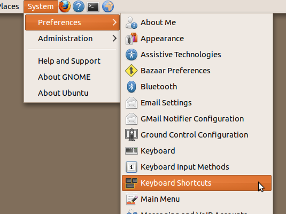The image size is (286, 214).
Task: Open Help and Support
Action: click(x=72, y=61)
